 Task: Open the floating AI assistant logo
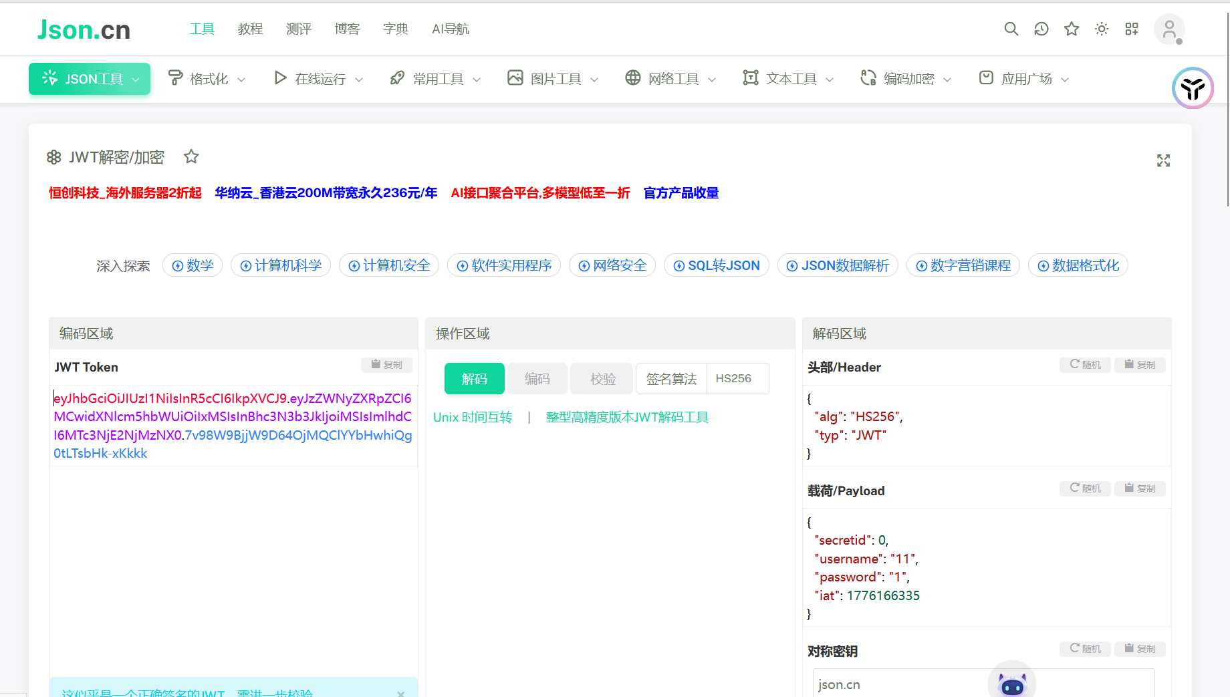pyautogui.click(x=1193, y=88)
